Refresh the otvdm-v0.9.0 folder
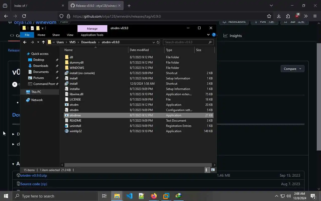 [x=158, y=42]
